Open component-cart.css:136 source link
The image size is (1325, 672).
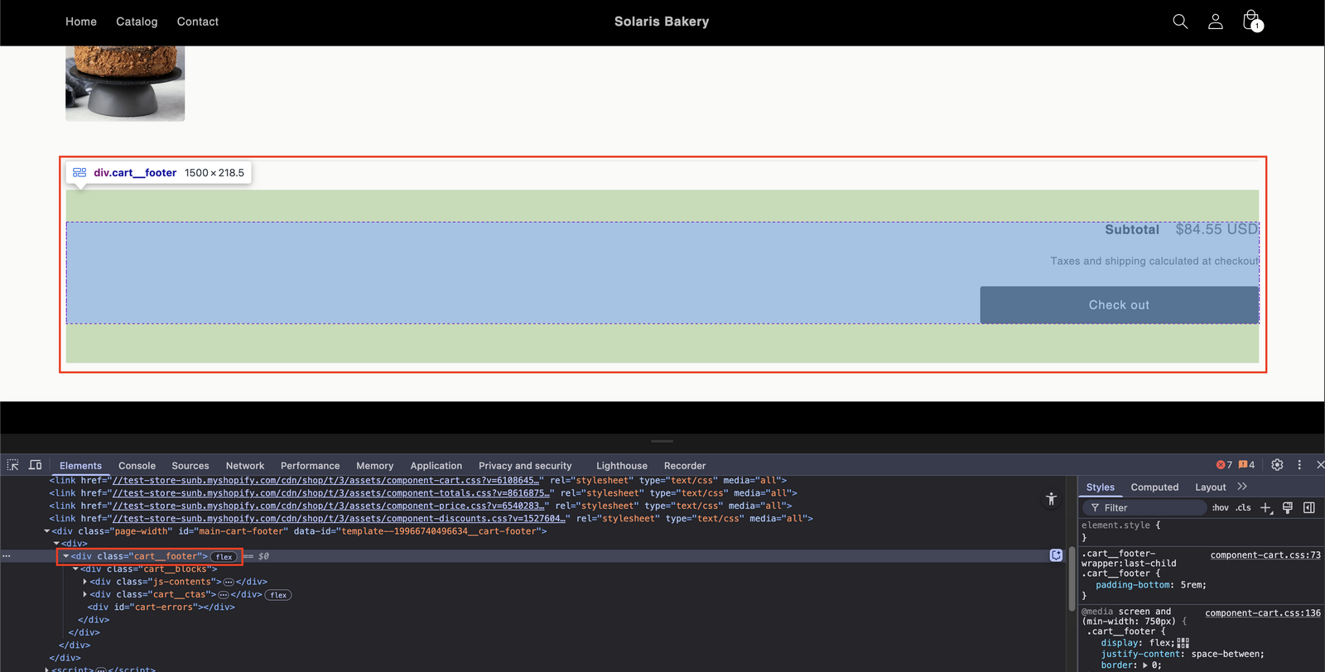coord(1263,613)
